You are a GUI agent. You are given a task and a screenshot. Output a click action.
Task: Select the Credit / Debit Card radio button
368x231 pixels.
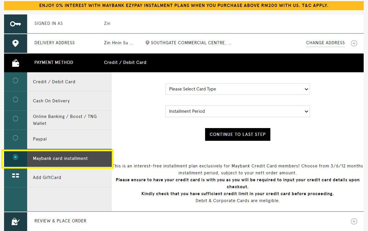click(x=16, y=80)
